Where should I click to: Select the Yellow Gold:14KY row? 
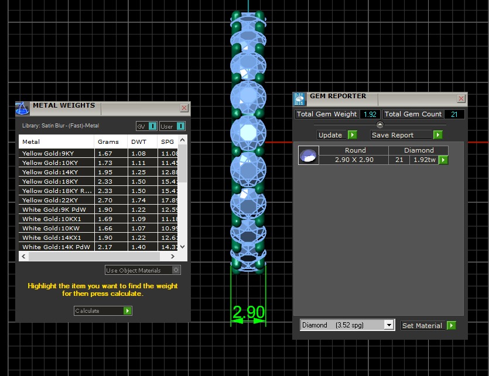click(x=98, y=172)
